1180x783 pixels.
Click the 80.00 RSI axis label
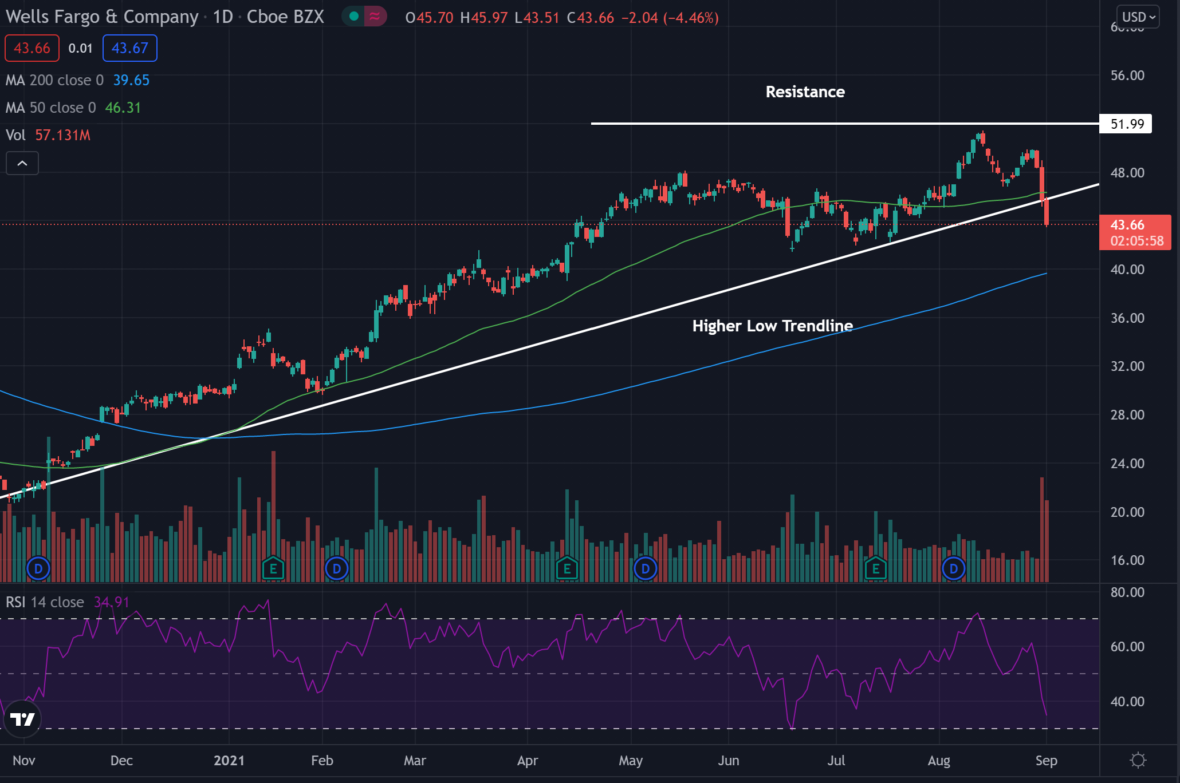(x=1127, y=592)
